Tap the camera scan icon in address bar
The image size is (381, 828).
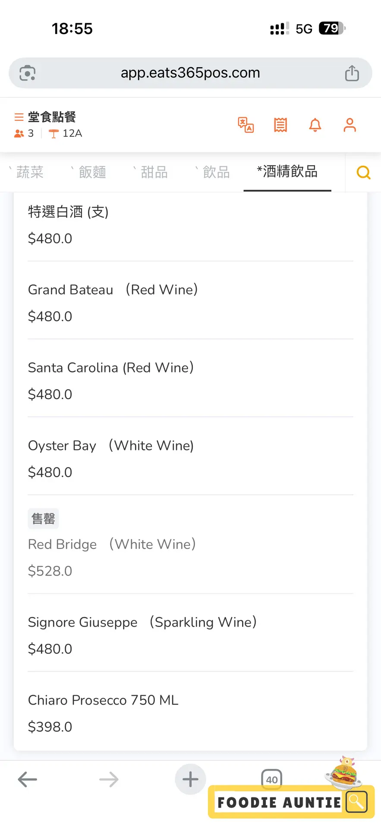(x=28, y=73)
